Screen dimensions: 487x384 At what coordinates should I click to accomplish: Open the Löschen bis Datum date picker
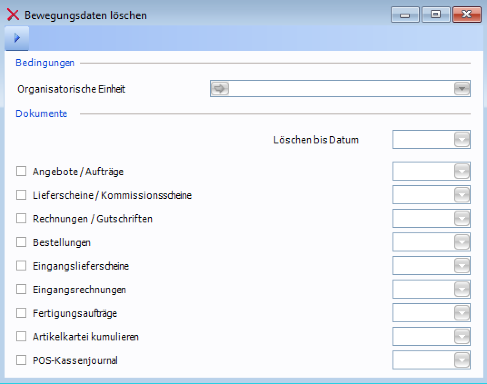(462, 140)
